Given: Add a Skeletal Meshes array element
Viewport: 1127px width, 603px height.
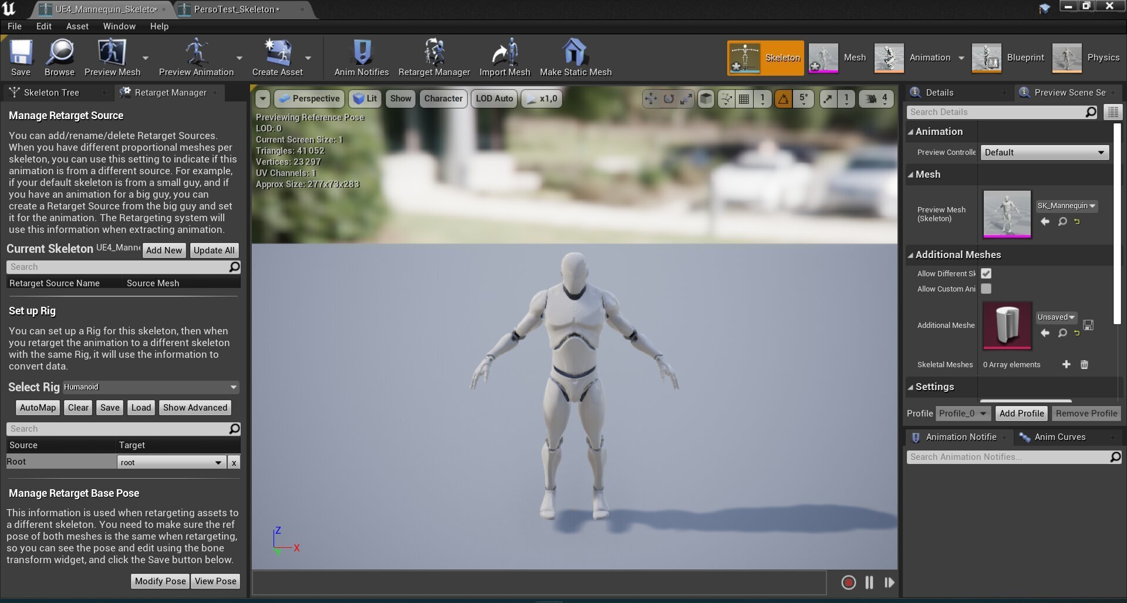Looking at the screenshot, I should pyautogui.click(x=1066, y=364).
